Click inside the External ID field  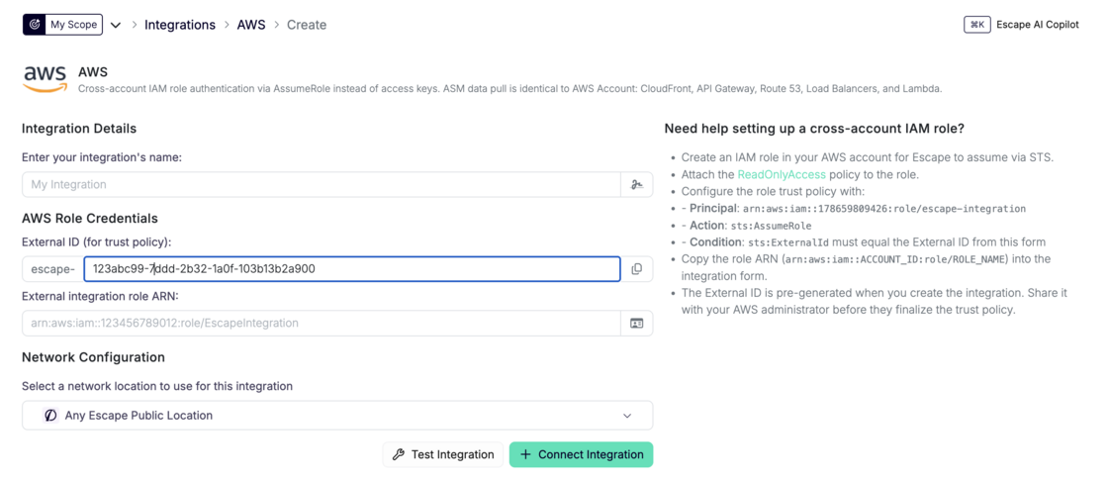pos(352,268)
